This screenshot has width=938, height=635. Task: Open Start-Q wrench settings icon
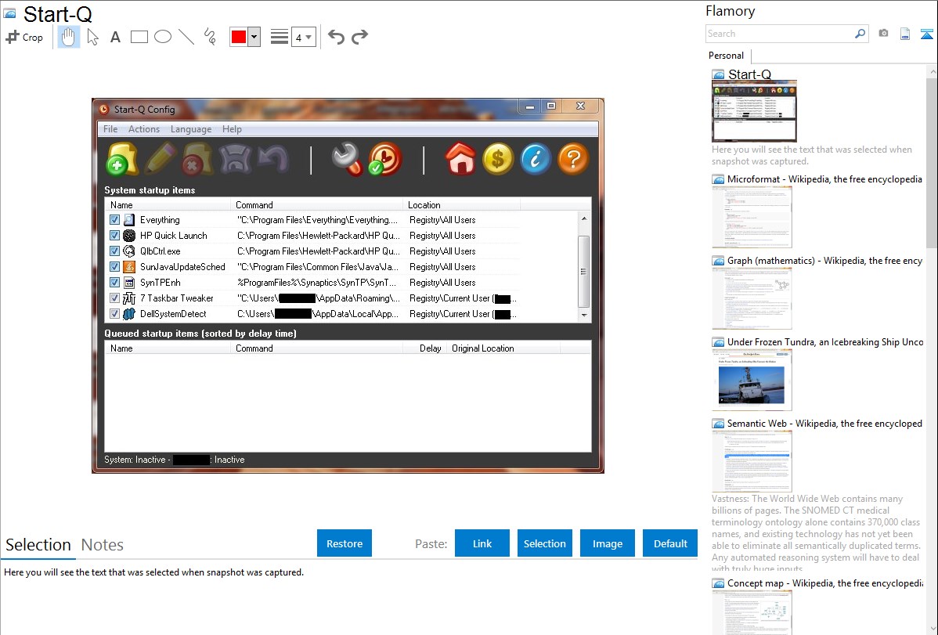pos(347,159)
